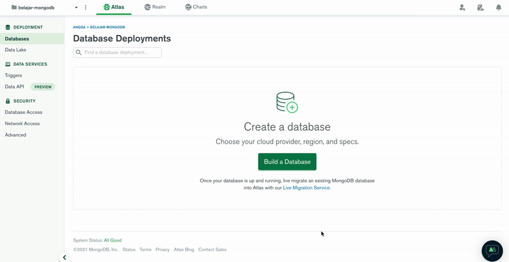Image resolution: width=509 pixels, height=262 pixels.
Task: Select the Atlas tab
Action: click(x=114, y=7)
